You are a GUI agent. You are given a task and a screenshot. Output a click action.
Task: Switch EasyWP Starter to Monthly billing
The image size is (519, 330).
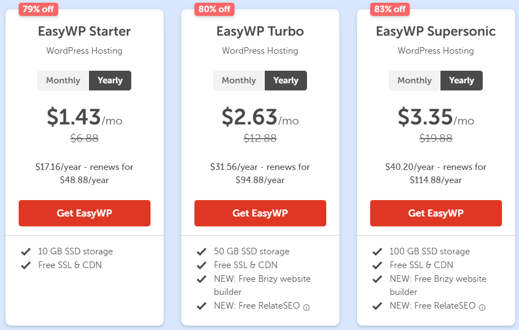(x=63, y=81)
